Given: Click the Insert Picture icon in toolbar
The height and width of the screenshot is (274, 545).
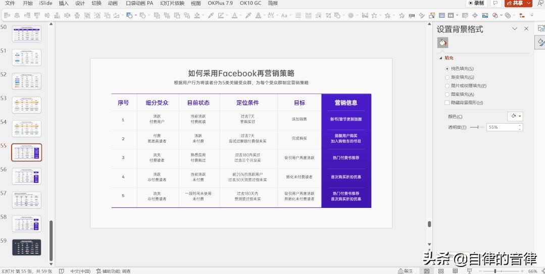Looking at the screenshot, I should [485, 15].
